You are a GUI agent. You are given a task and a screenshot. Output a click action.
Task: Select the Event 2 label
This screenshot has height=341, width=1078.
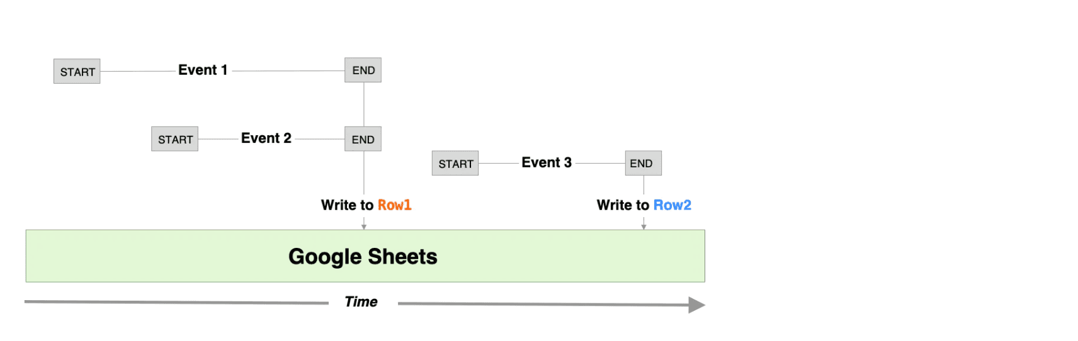266,138
